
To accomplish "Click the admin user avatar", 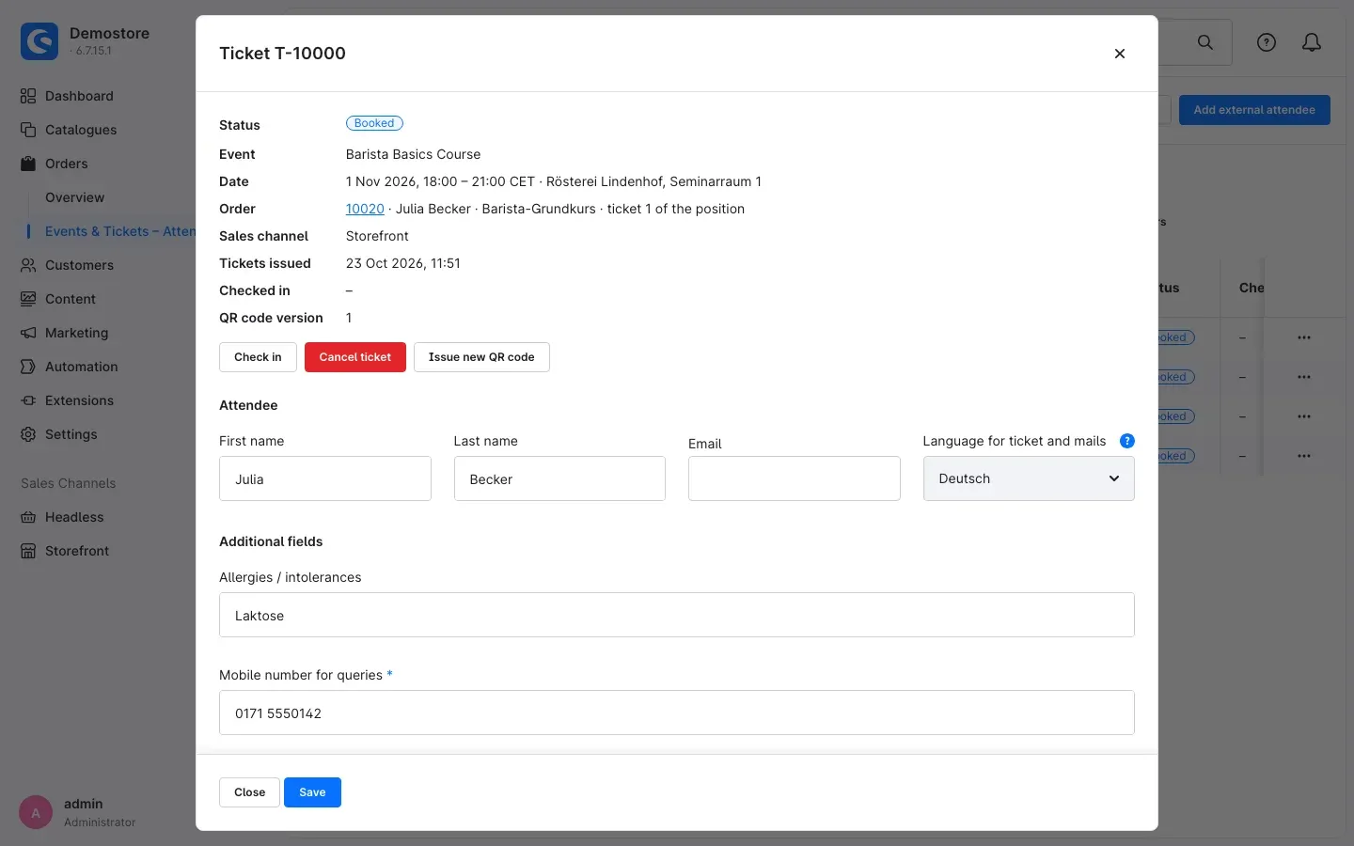I will [36, 813].
